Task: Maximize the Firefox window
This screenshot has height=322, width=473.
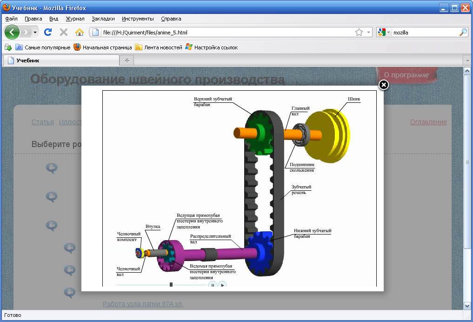Action: pyautogui.click(x=454, y=8)
